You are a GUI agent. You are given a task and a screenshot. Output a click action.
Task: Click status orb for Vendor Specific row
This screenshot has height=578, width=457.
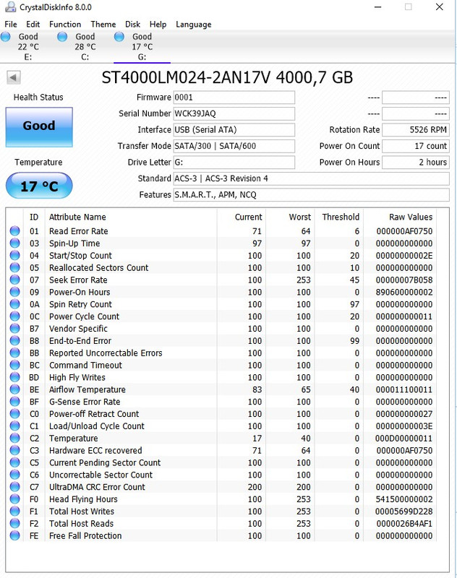[14, 328]
